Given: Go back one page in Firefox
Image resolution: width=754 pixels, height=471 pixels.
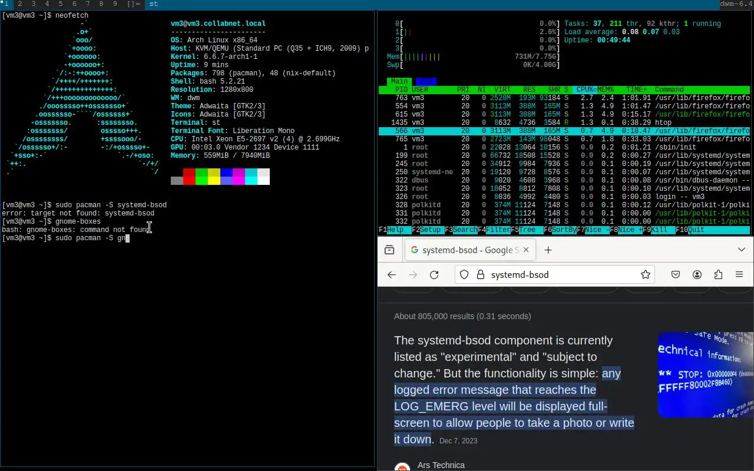Looking at the screenshot, I should 392,274.
